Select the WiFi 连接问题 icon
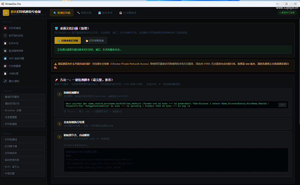This screenshot has width=300, height=185. point(5,58)
